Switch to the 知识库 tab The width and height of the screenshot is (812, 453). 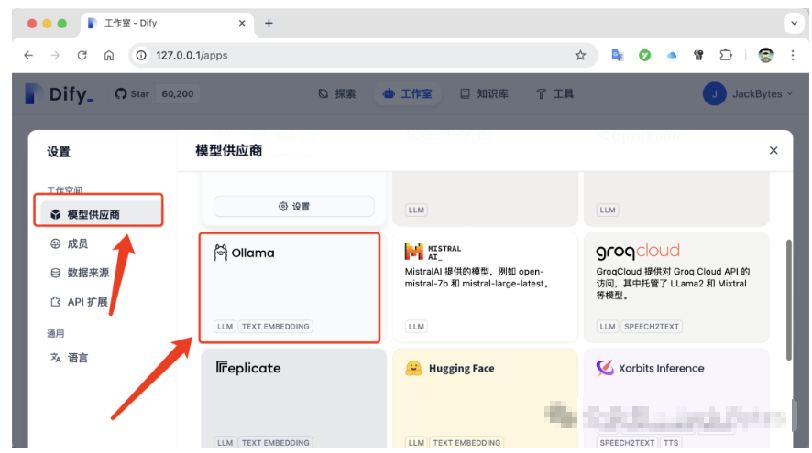pyautogui.click(x=484, y=94)
